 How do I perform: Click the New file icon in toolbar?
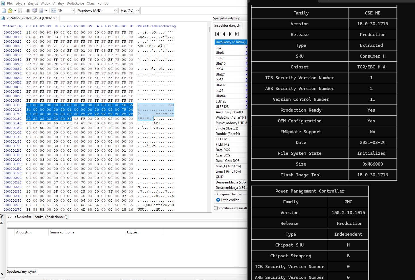coord(4,11)
